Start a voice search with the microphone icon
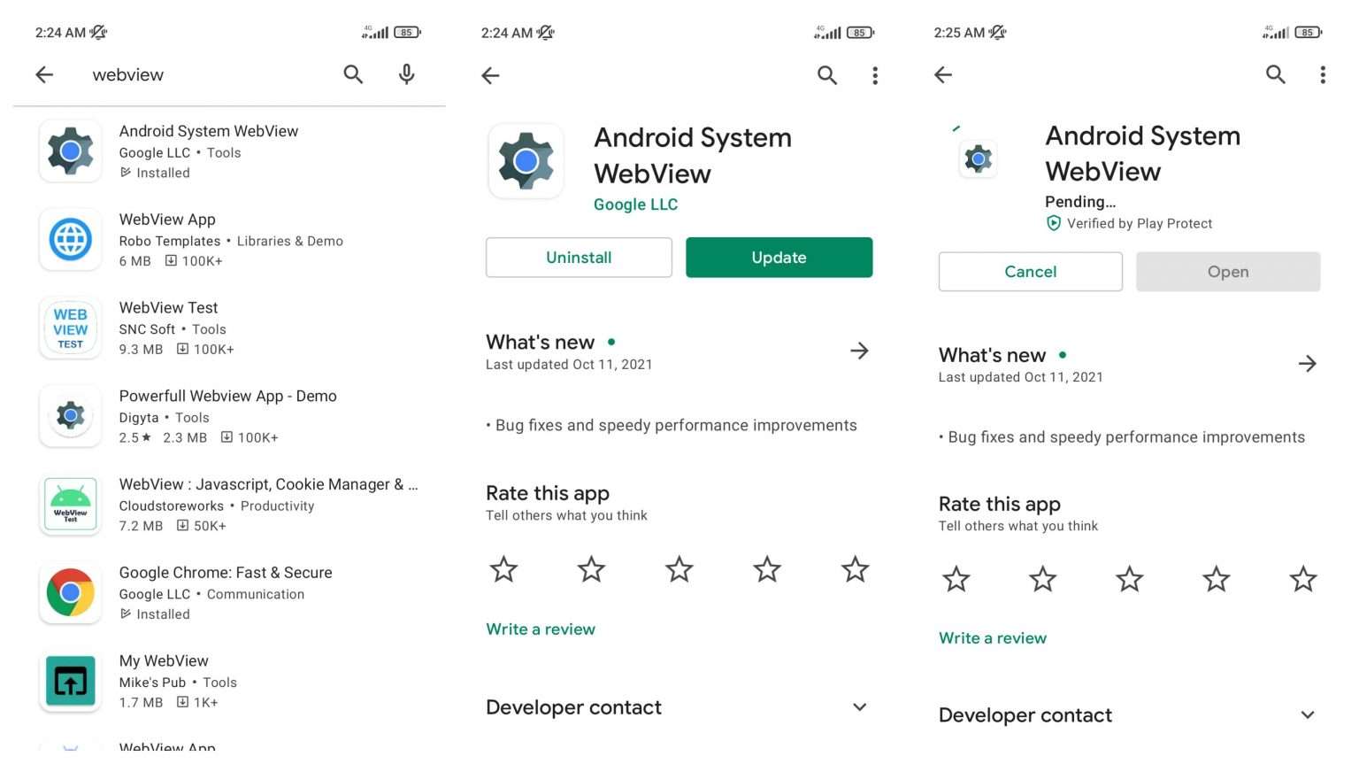The image size is (1359, 764). coord(406,74)
